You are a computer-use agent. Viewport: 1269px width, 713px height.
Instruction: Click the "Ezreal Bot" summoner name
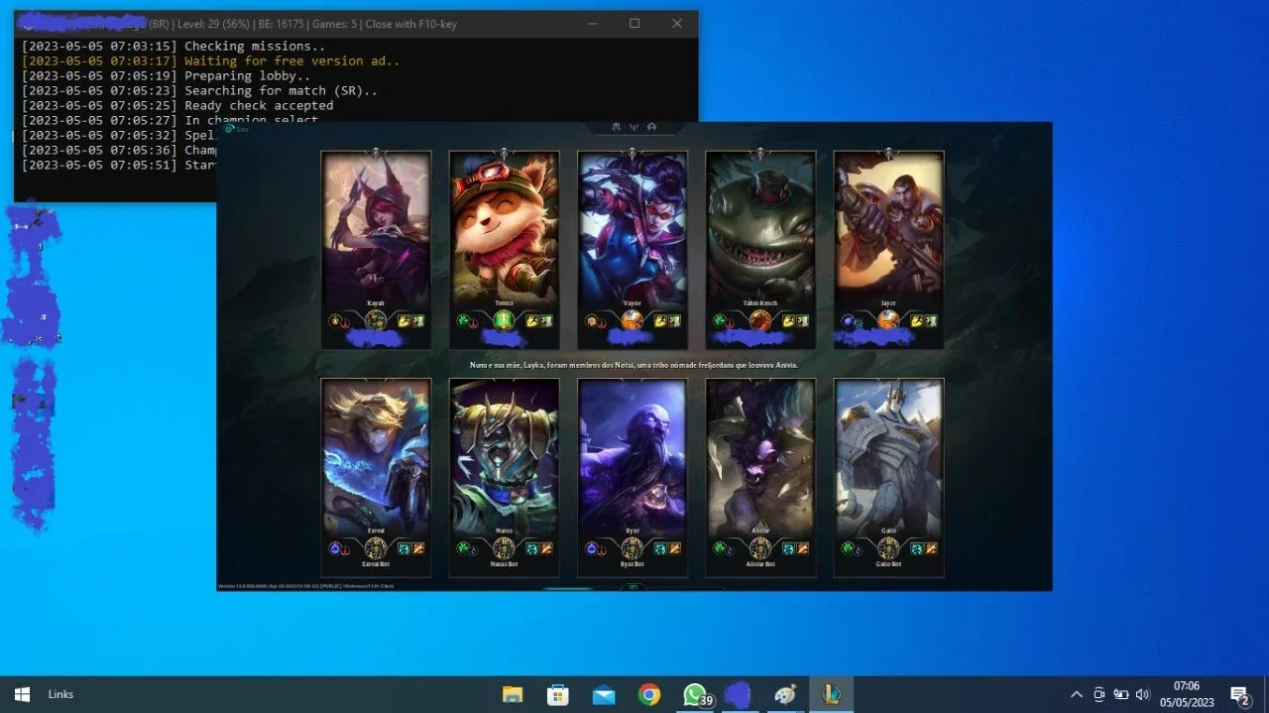(376, 564)
